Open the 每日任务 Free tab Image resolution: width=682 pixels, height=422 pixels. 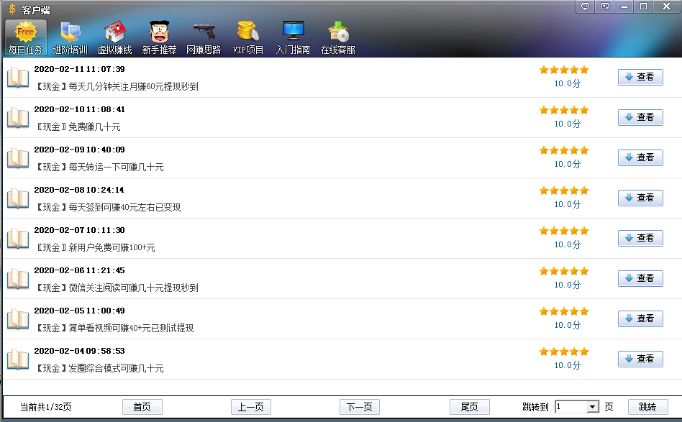pos(25,38)
